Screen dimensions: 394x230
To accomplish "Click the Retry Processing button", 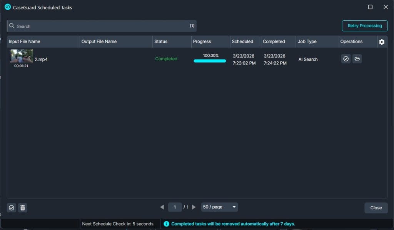I will (x=364, y=26).
